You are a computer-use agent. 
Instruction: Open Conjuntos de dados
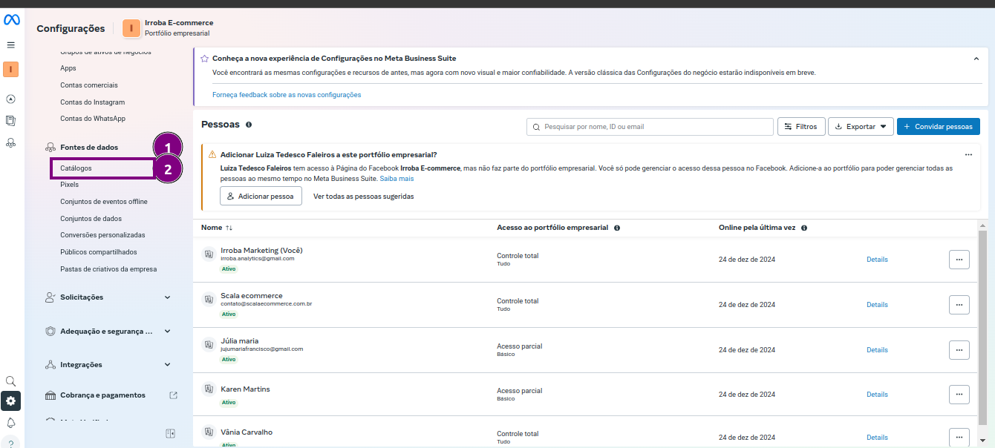pyautogui.click(x=91, y=219)
